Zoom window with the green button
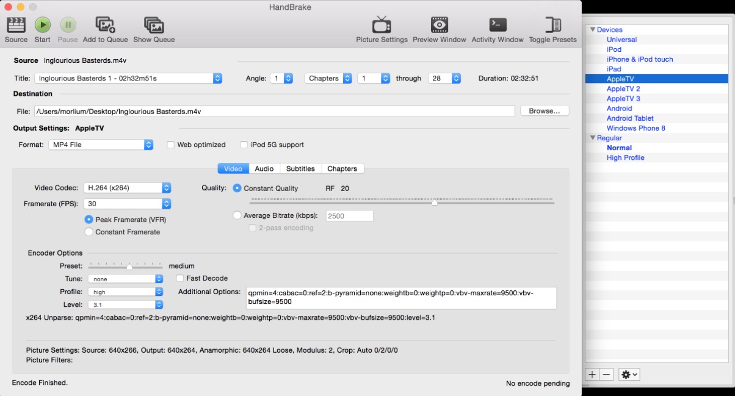735x396 pixels. click(33, 6)
